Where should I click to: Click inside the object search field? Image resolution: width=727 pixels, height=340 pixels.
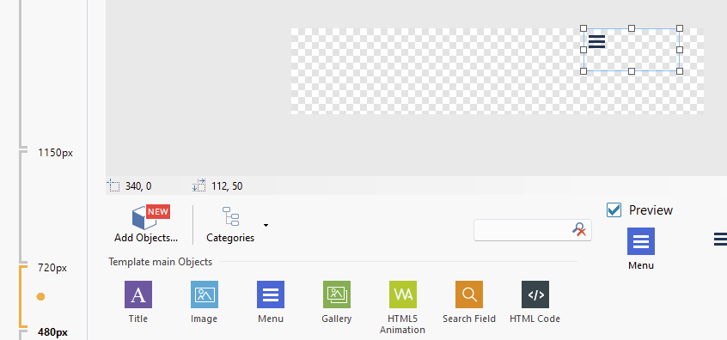522,230
